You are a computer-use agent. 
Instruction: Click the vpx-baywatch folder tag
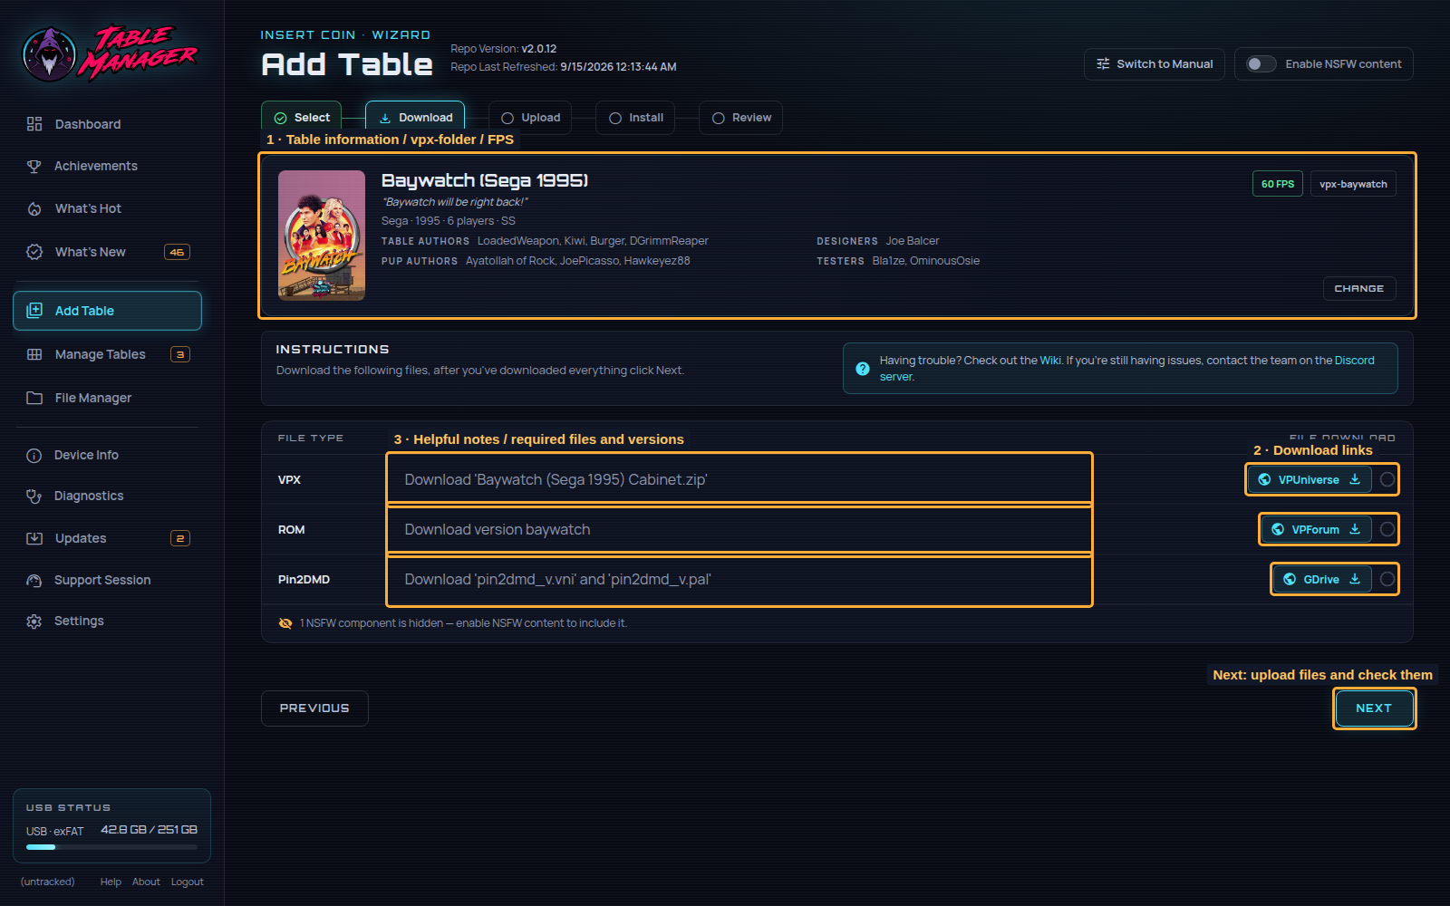1353,184
